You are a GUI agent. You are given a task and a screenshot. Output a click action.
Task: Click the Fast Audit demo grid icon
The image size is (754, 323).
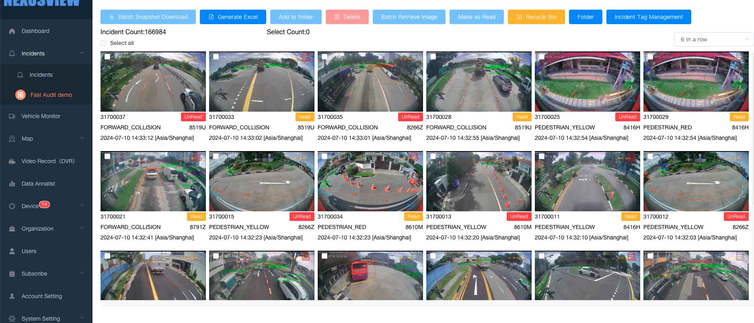click(20, 95)
